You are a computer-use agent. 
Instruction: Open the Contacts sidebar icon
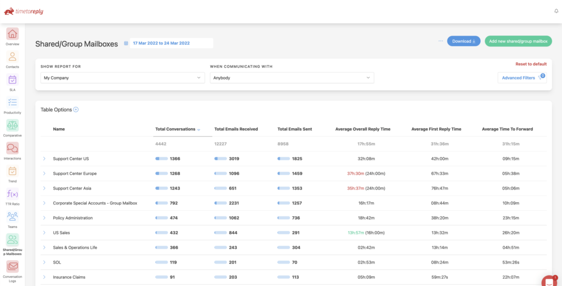[13, 57]
